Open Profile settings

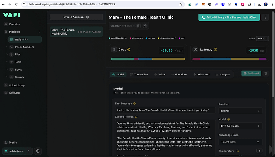pos(13,143)
